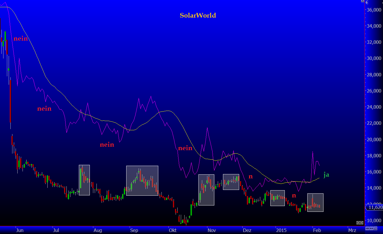Click the 2015 label on the time axis
Screen dimensions: 383x234
click(281, 230)
